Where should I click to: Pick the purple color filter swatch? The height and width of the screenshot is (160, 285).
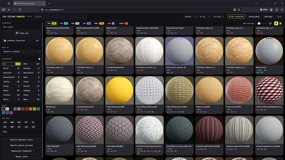point(7,113)
